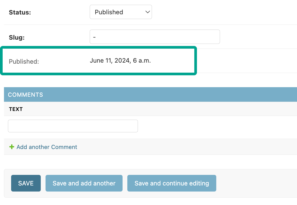This screenshot has height=205, width=297.
Task: Click the Status: label
Action: pos(20,12)
